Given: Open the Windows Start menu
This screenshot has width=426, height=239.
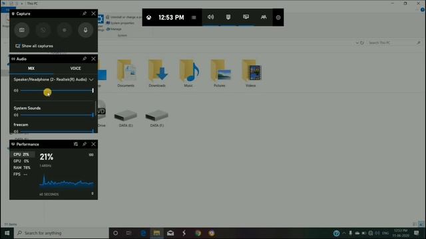Looking at the screenshot, I should (7, 233).
